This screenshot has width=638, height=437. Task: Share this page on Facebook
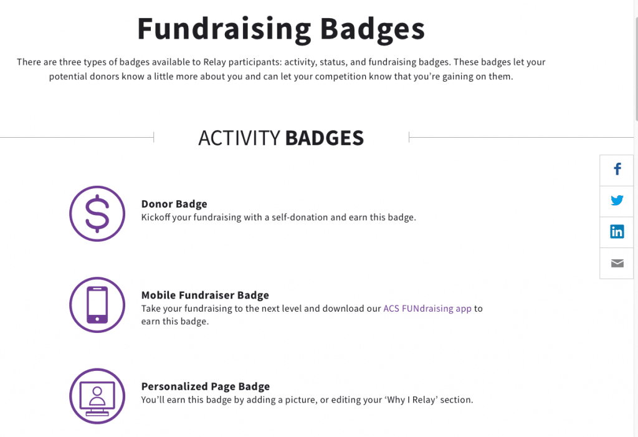pos(616,170)
